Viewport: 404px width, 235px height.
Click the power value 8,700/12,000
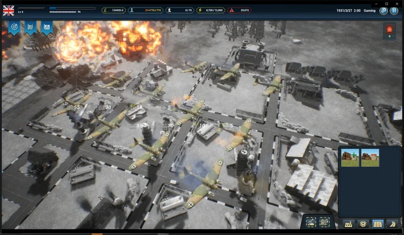214,10
